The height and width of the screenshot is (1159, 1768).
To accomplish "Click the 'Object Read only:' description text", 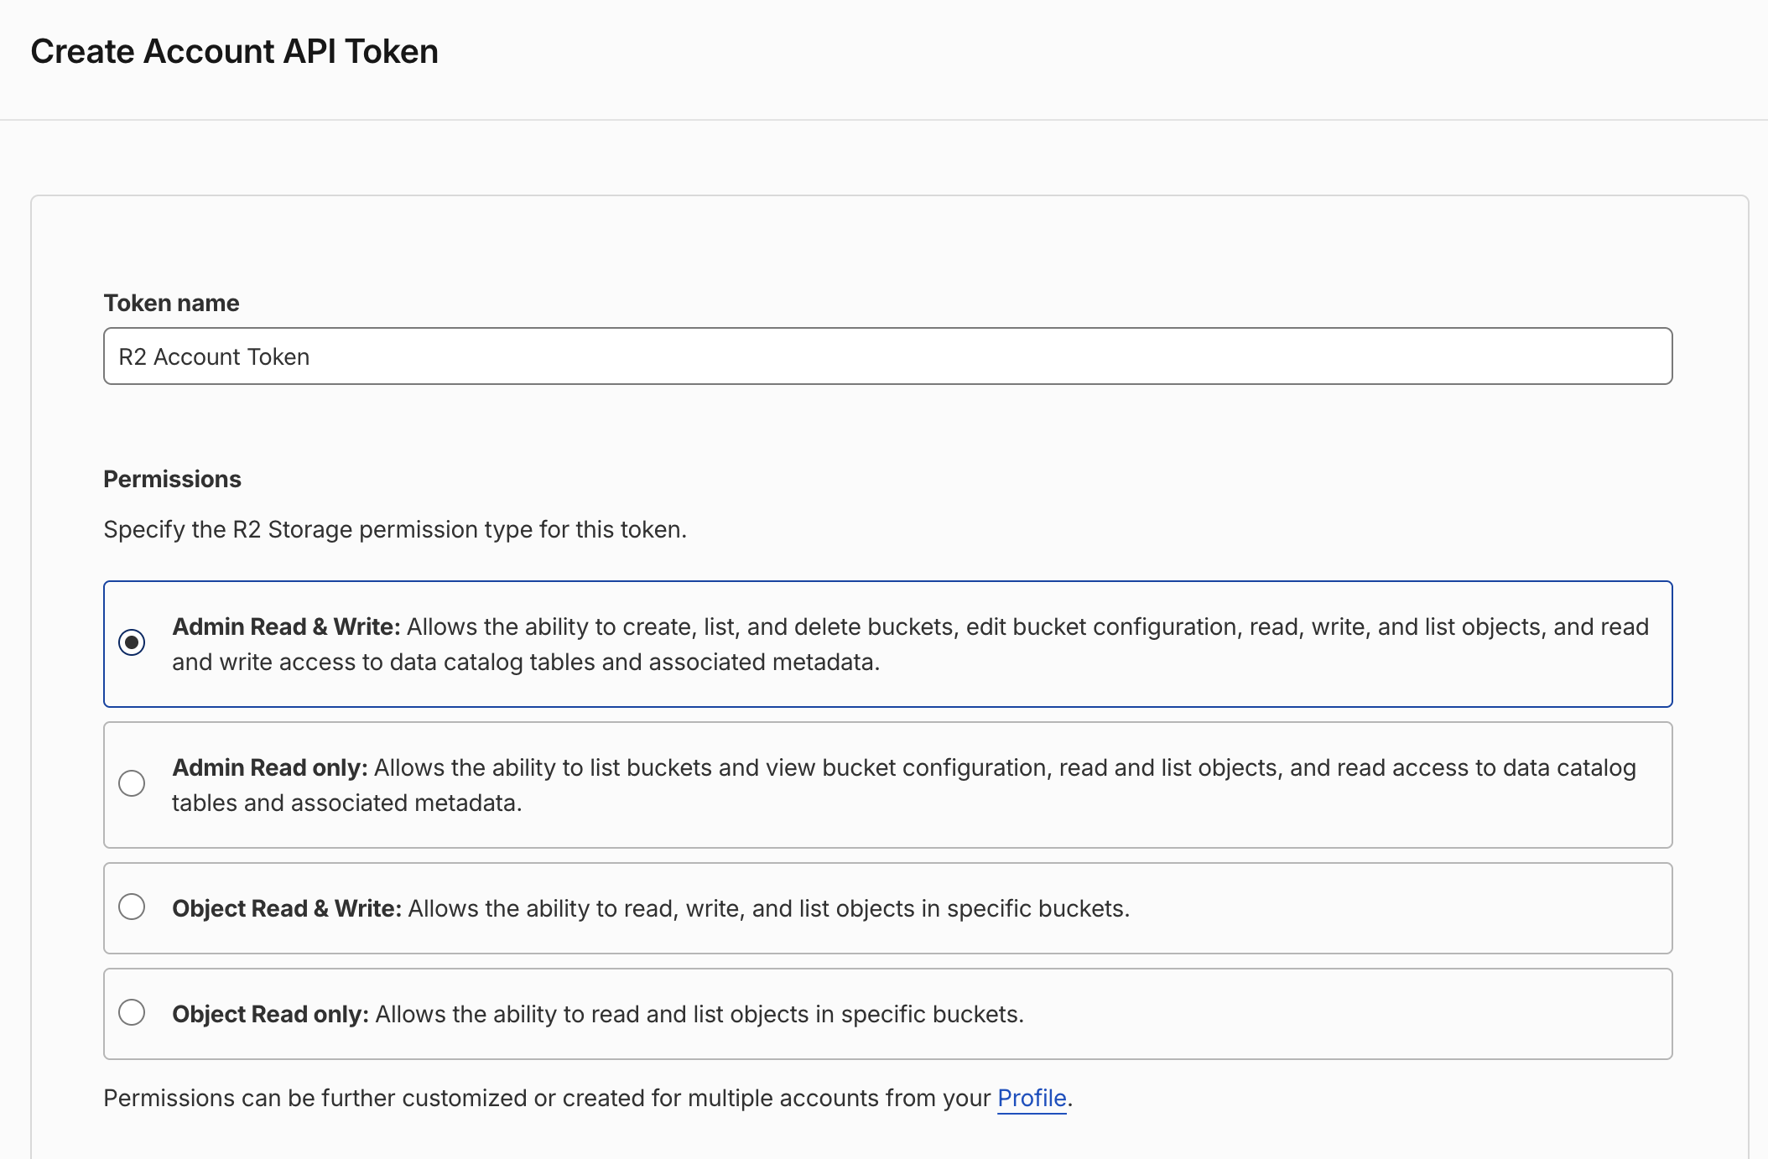I will coord(598,1014).
